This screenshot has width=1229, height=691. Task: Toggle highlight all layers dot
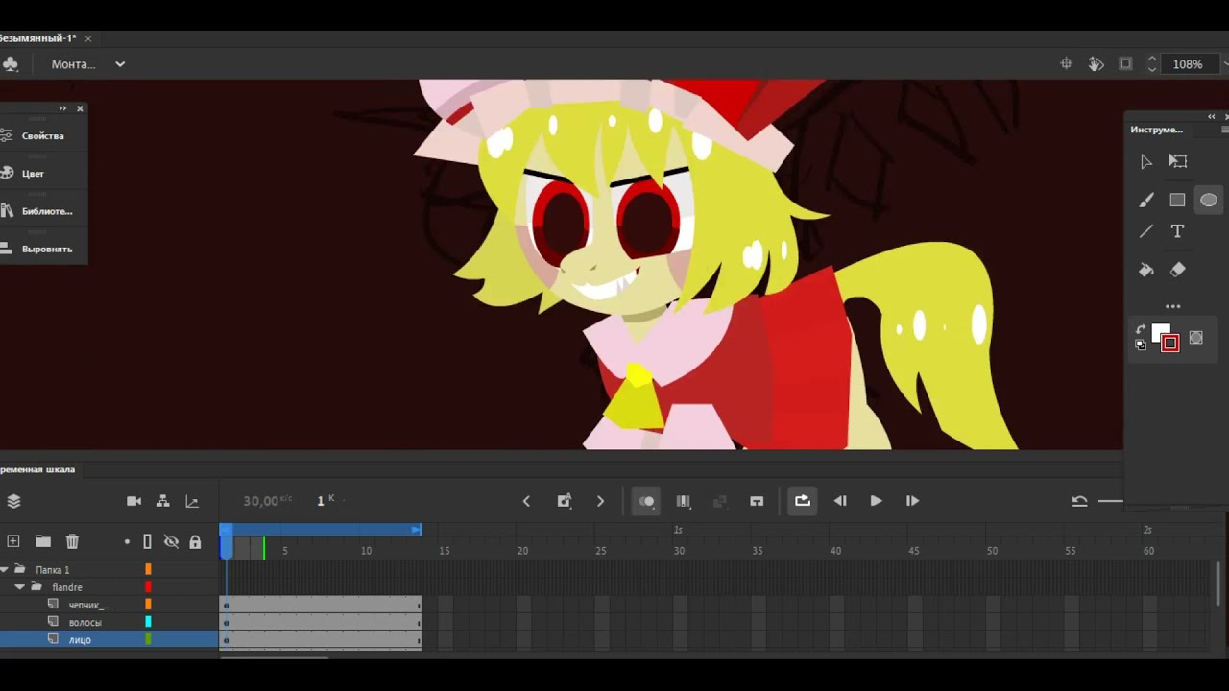pyautogui.click(x=127, y=542)
